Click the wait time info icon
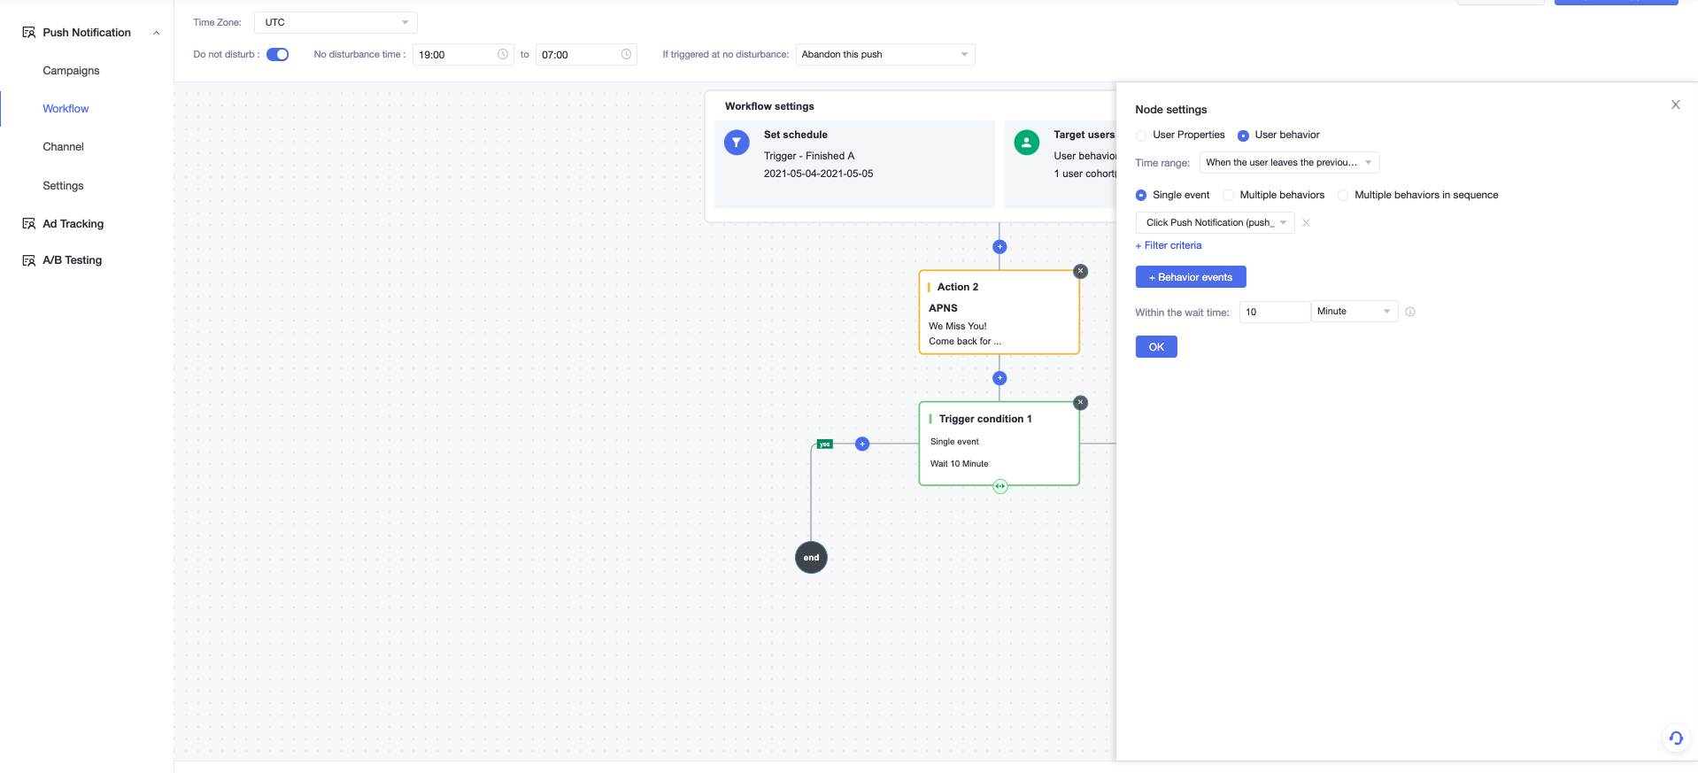1698x773 pixels. (1410, 312)
